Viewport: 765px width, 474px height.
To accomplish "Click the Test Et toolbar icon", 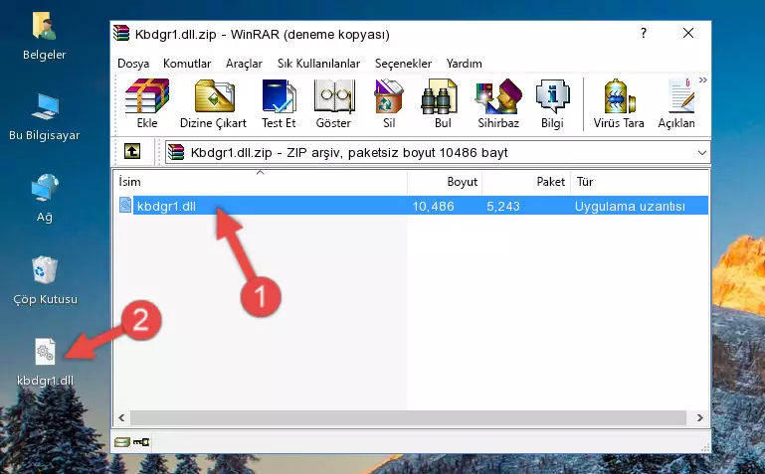I will pyautogui.click(x=279, y=96).
